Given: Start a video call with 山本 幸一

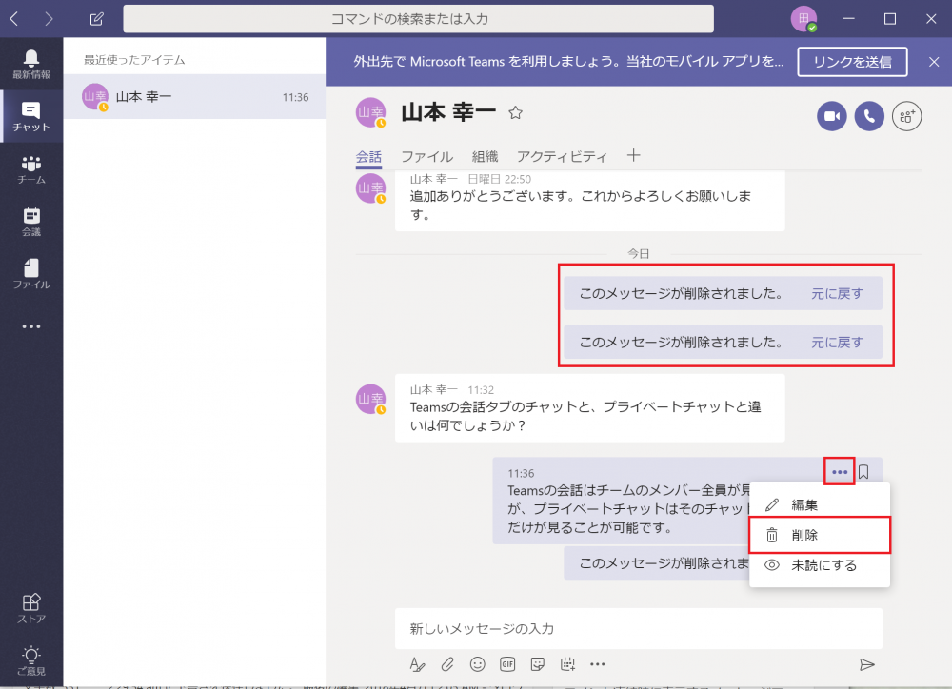Looking at the screenshot, I should tap(831, 116).
